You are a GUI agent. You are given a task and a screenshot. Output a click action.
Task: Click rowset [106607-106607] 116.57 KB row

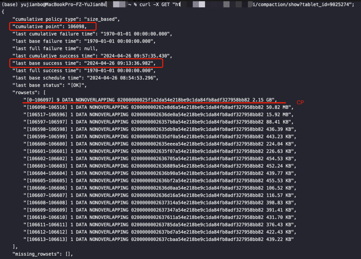point(160,196)
